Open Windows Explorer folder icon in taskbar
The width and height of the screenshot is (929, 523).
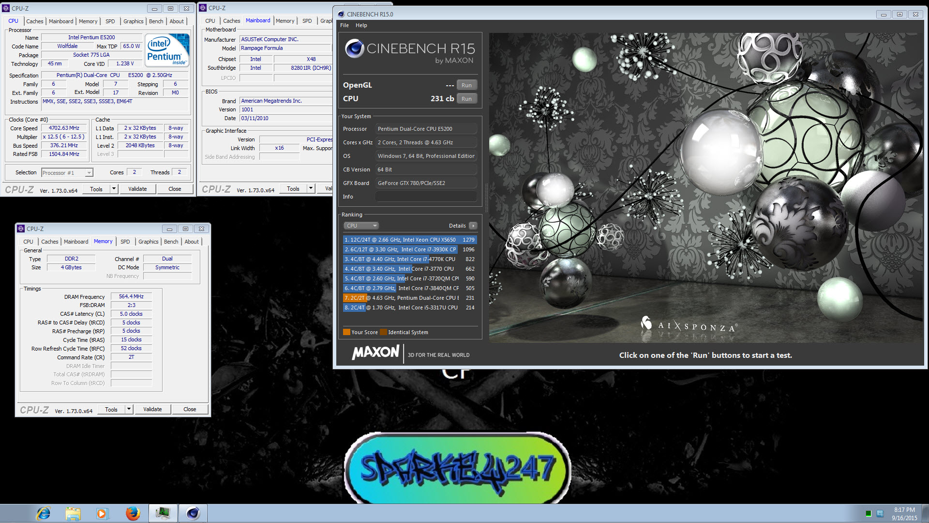click(x=73, y=513)
